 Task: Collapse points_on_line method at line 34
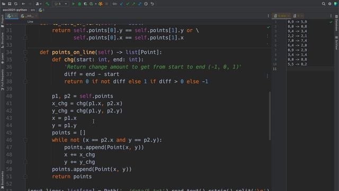[x=25, y=53]
